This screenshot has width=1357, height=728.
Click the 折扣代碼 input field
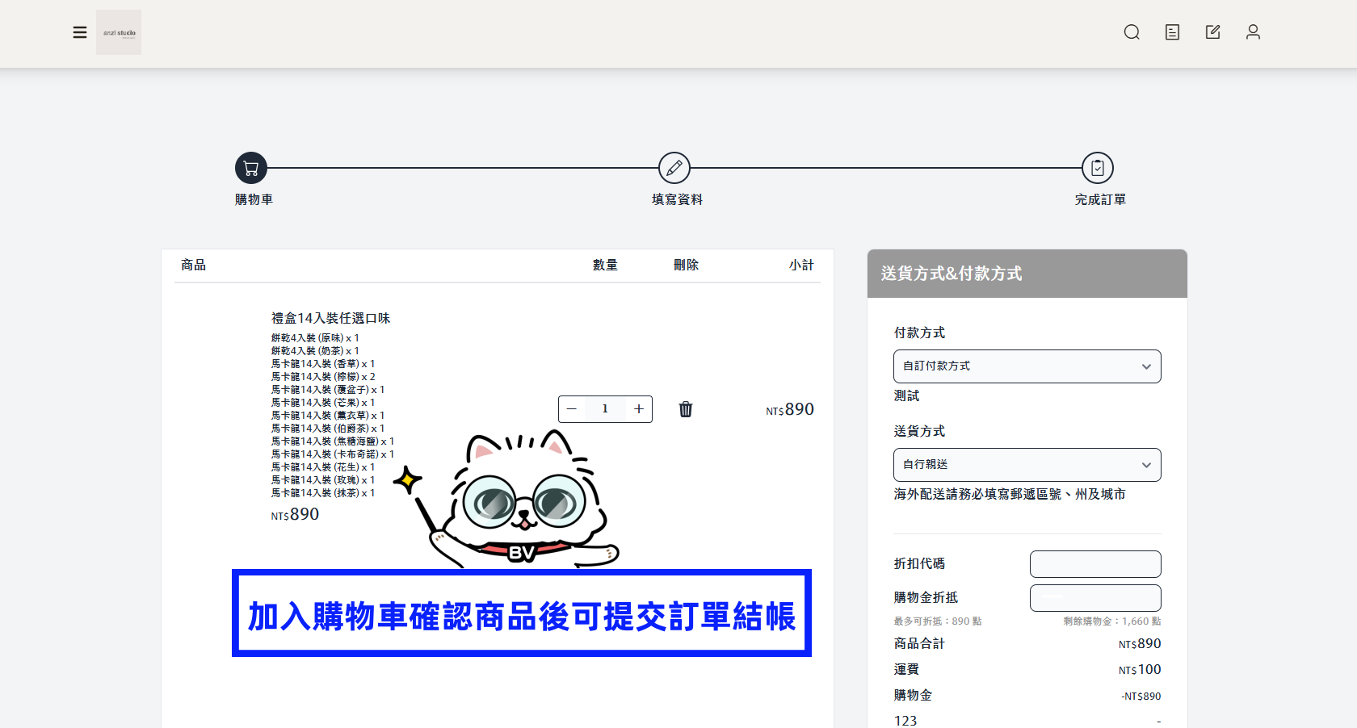[1095, 564]
